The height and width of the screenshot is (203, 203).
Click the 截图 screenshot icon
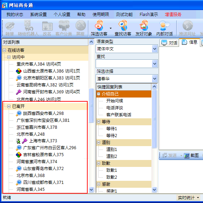tap(187, 155)
